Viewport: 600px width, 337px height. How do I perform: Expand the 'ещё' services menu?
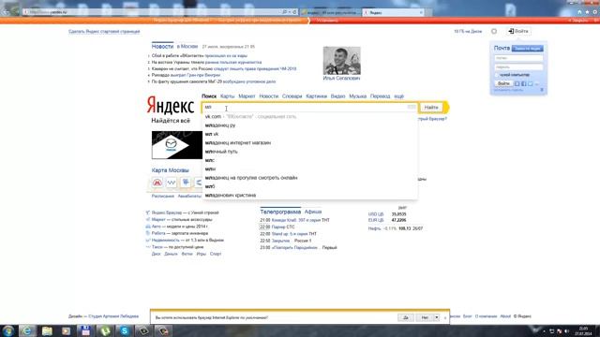[x=398, y=96]
